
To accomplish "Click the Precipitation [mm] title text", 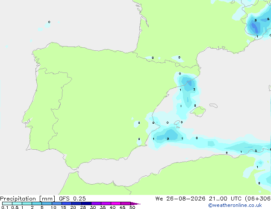I will (x=28, y=199).
